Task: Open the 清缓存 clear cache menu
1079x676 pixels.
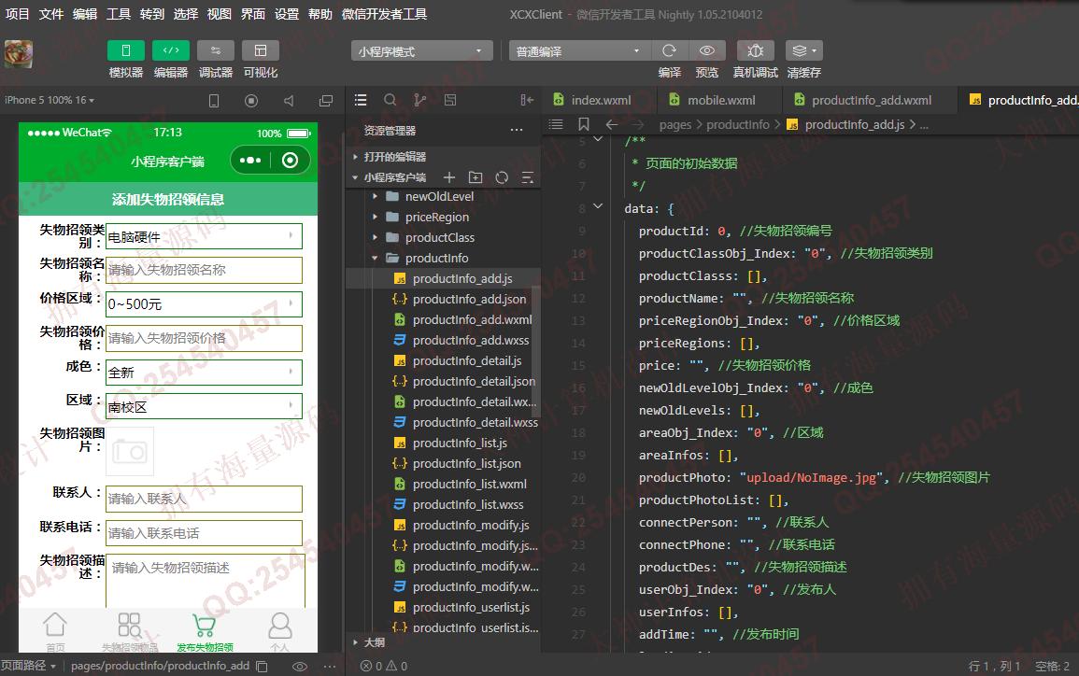Action: click(x=803, y=51)
